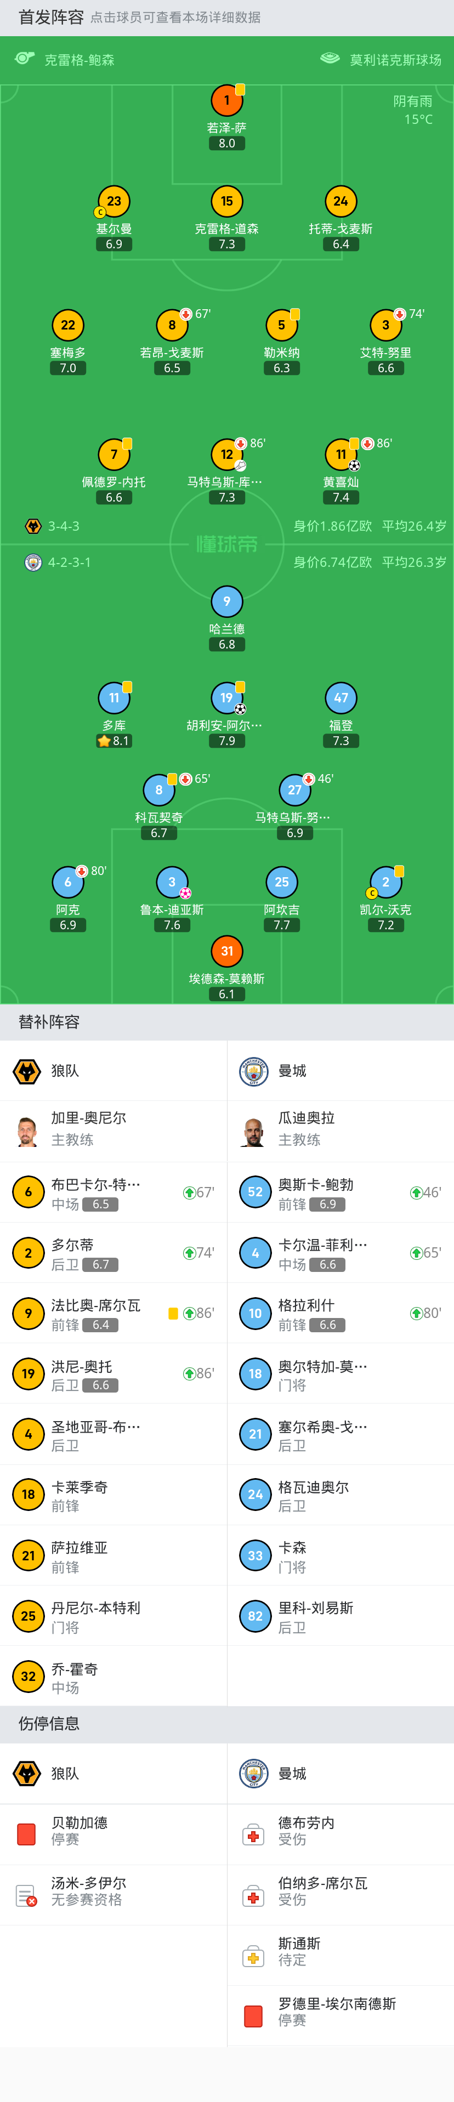Tap stadium icon beside 莫利诺克斯球场

pyautogui.click(x=330, y=58)
